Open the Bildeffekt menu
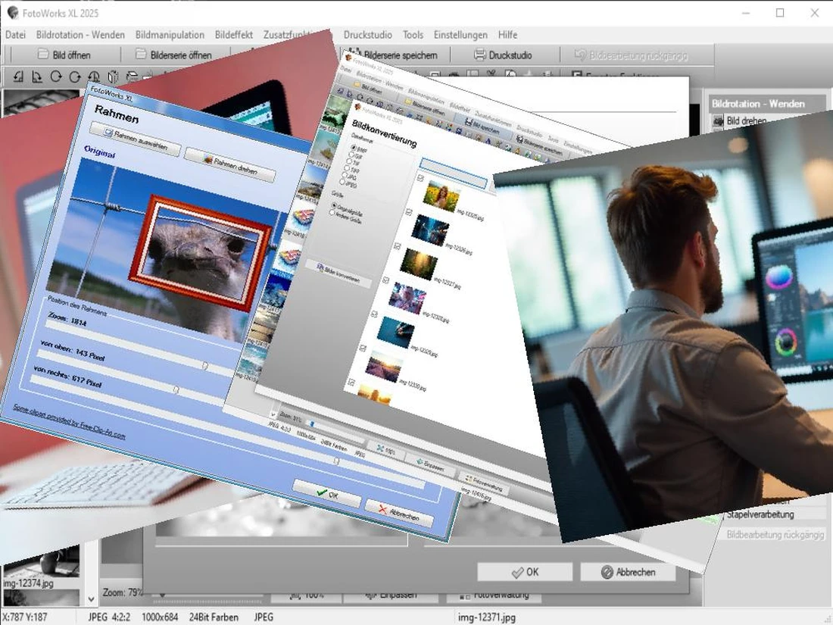 pyautogui.click(x=234, y=35)
